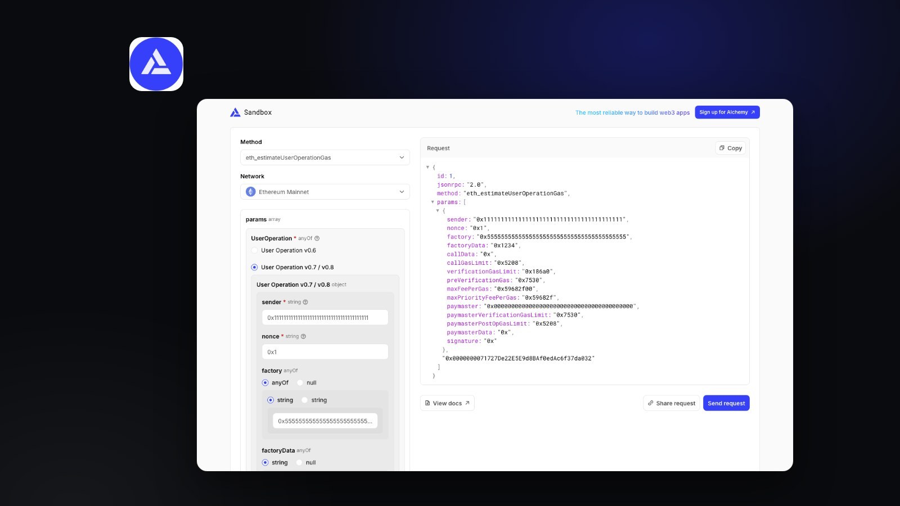Click the params array label
The width and height of the screenshot is (900, 506).
coord(263,219)
